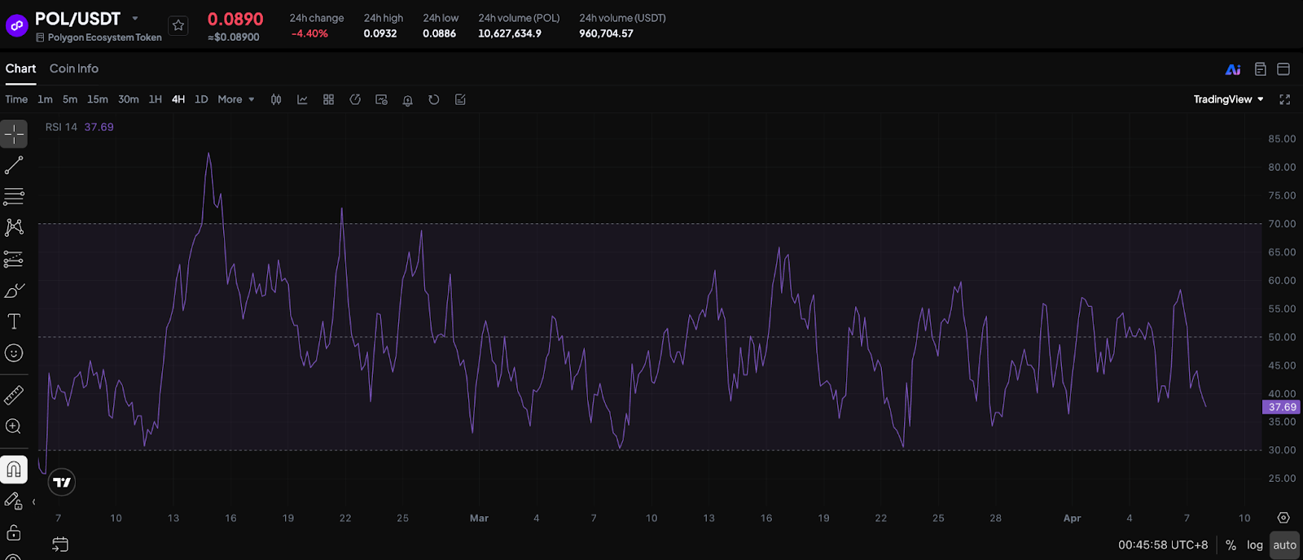This screenshot has height=560, width=1303.
Task: Select the Text annotation tool
Action: 14,322
